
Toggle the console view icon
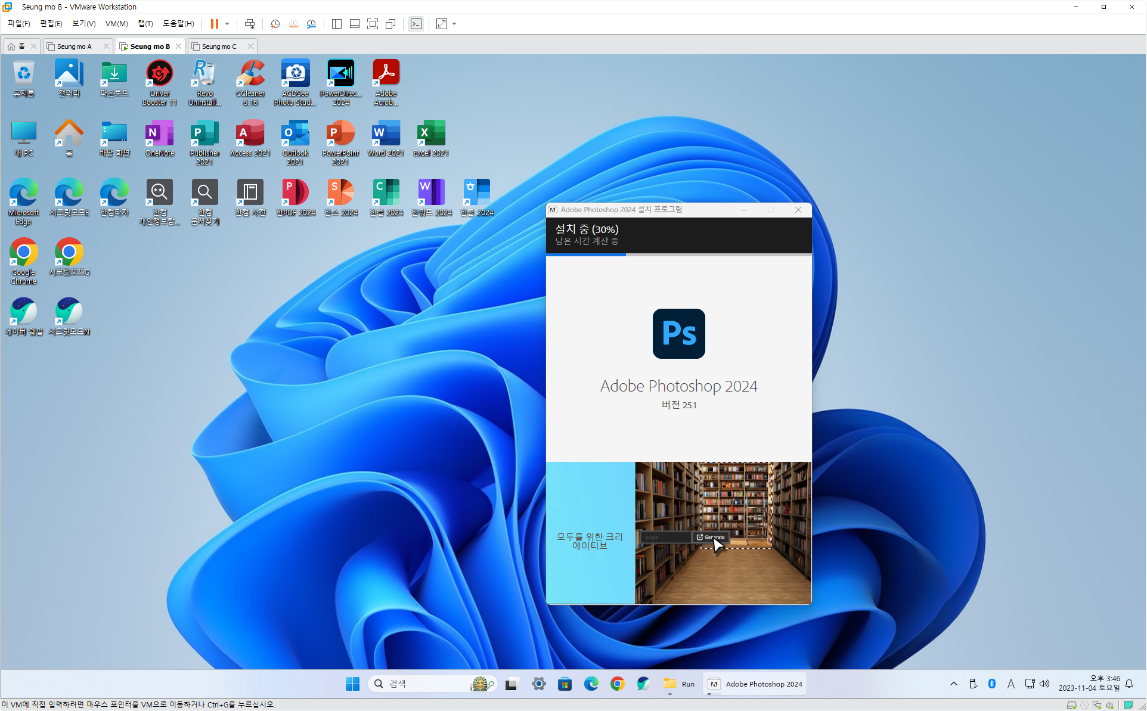pos(416,24)
